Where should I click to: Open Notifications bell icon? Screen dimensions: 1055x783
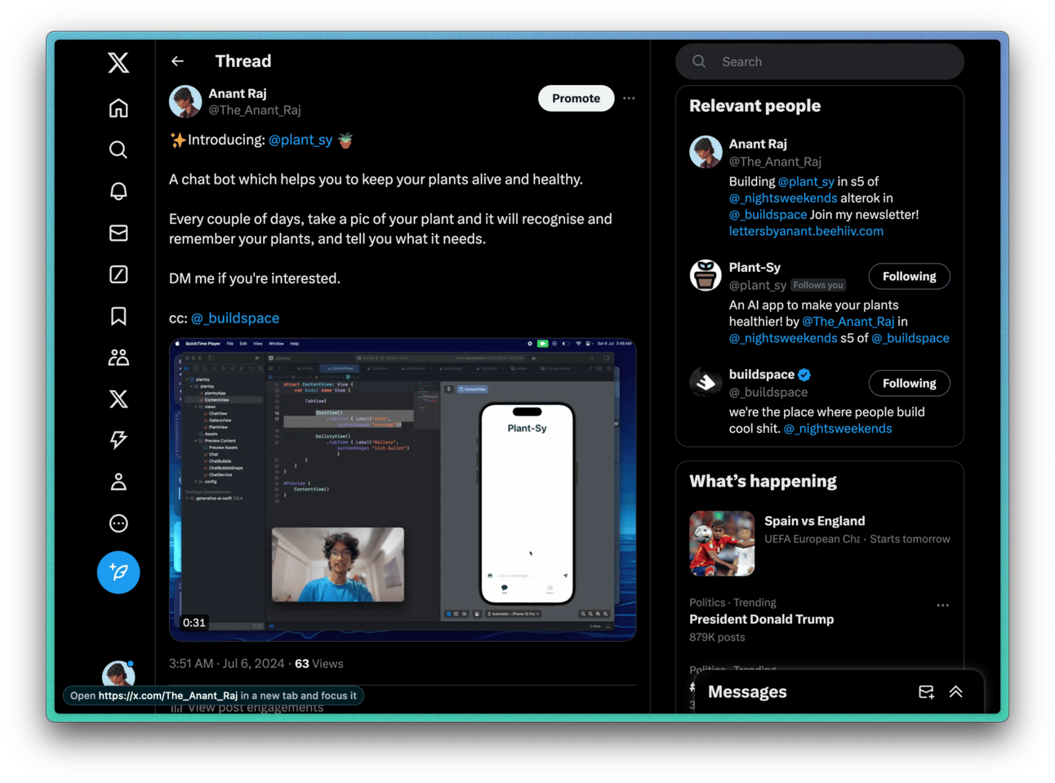click(118, 191)
